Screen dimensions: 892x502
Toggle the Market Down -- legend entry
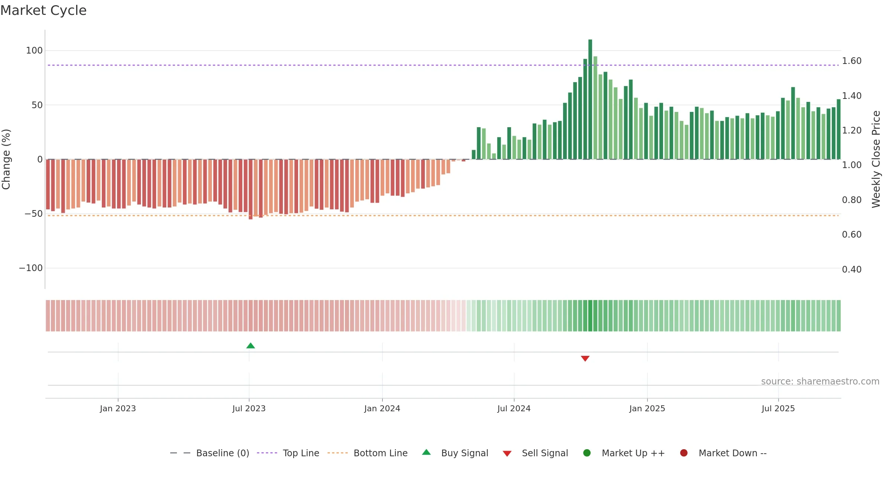click(723, 453)
